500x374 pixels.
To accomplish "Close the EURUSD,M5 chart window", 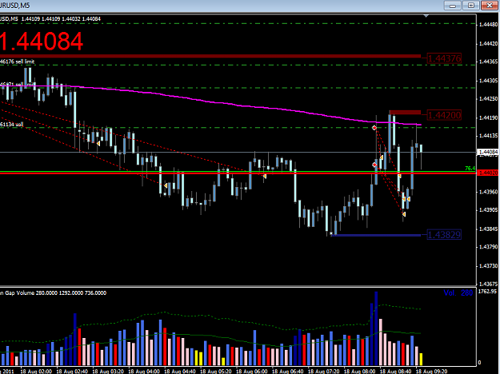I will pos(490,5).
